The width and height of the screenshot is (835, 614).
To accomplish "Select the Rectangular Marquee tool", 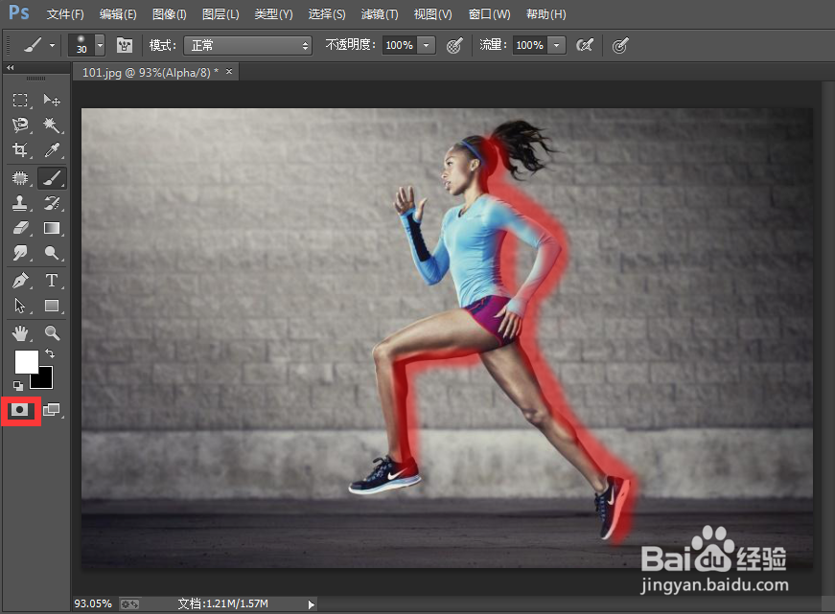I will pyautogui.click(x=20, y=100).
